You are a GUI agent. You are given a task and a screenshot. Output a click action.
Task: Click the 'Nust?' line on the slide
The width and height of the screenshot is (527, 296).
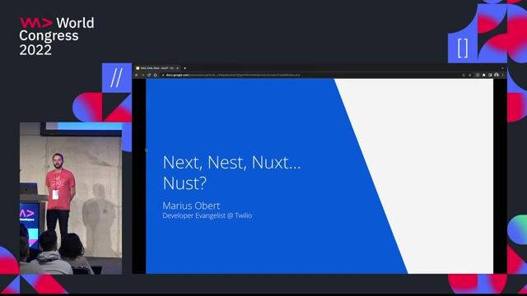point(184,183)
